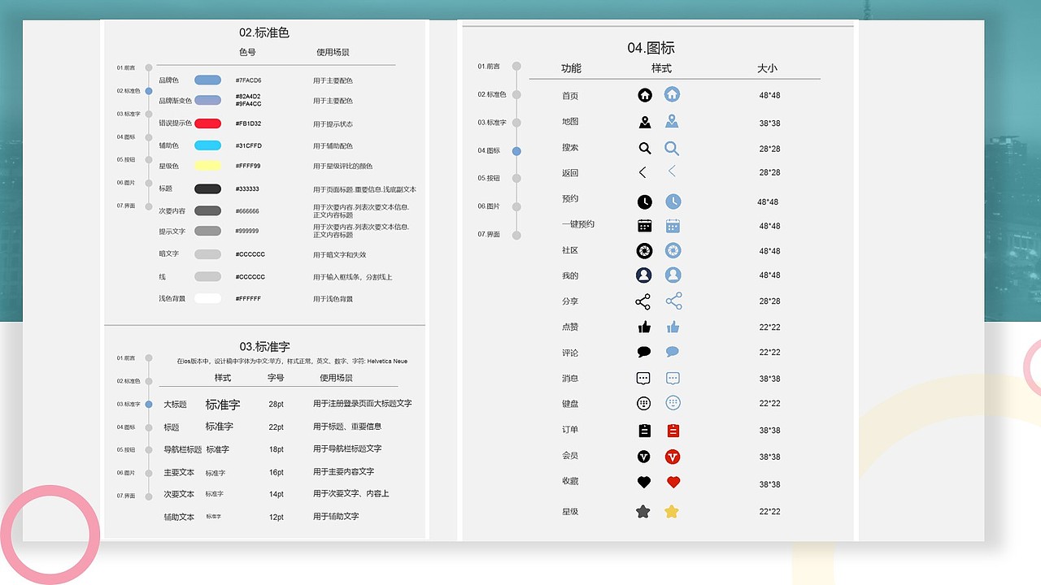Image resolution: width=1041 pixels, height=585 pixels.
Task: Click the 28pt font size value
Action: pyautogui.click(x=276, y=404)
